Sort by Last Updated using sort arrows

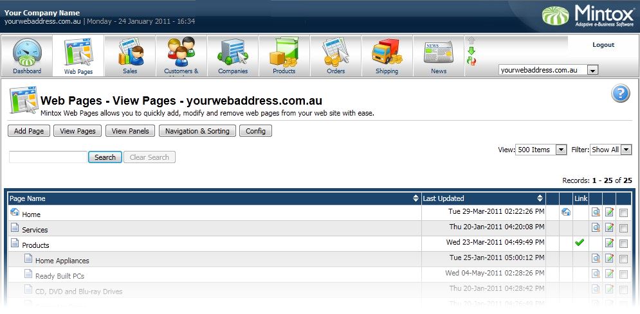[x=540, y=198]
